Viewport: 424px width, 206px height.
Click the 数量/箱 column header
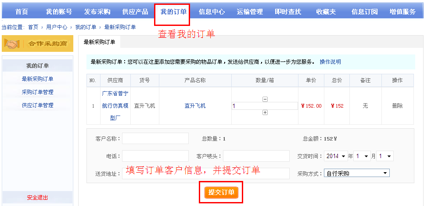tap(265, 80)
